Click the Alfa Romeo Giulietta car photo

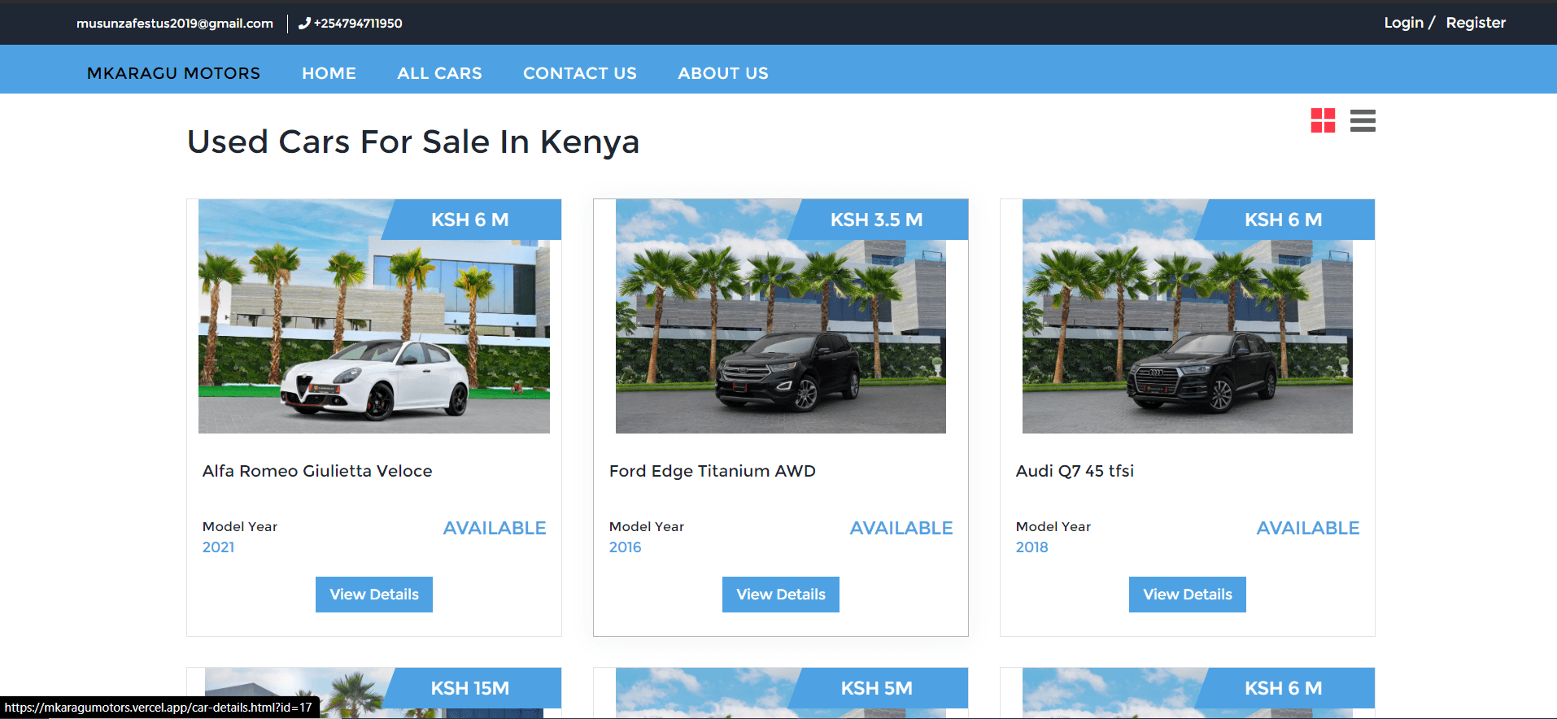(x=374, y=316)
